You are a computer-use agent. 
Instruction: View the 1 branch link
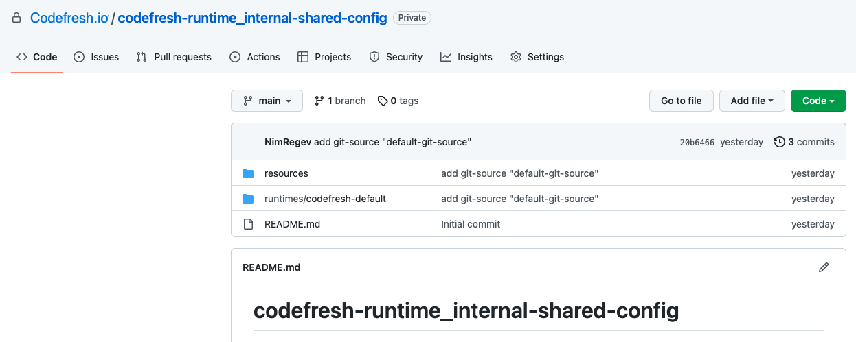(x=340, y=101)
